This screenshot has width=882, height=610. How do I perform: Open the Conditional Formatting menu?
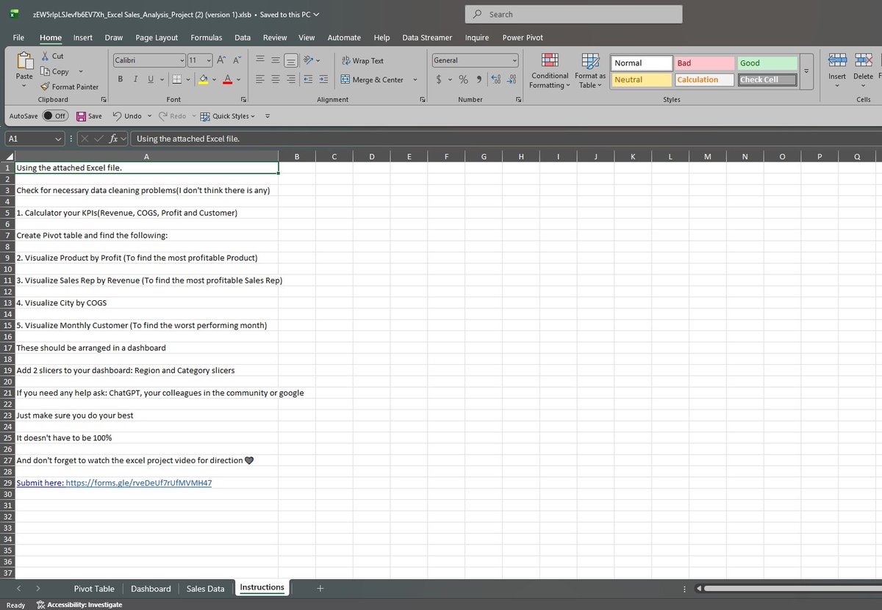550,70
